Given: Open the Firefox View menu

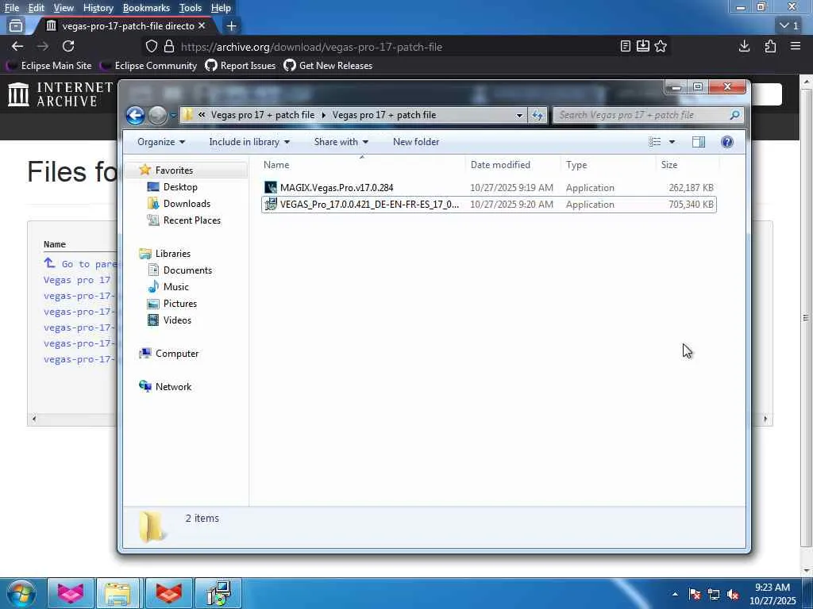Looking at the screenshot, I should (x=64, y=8).
